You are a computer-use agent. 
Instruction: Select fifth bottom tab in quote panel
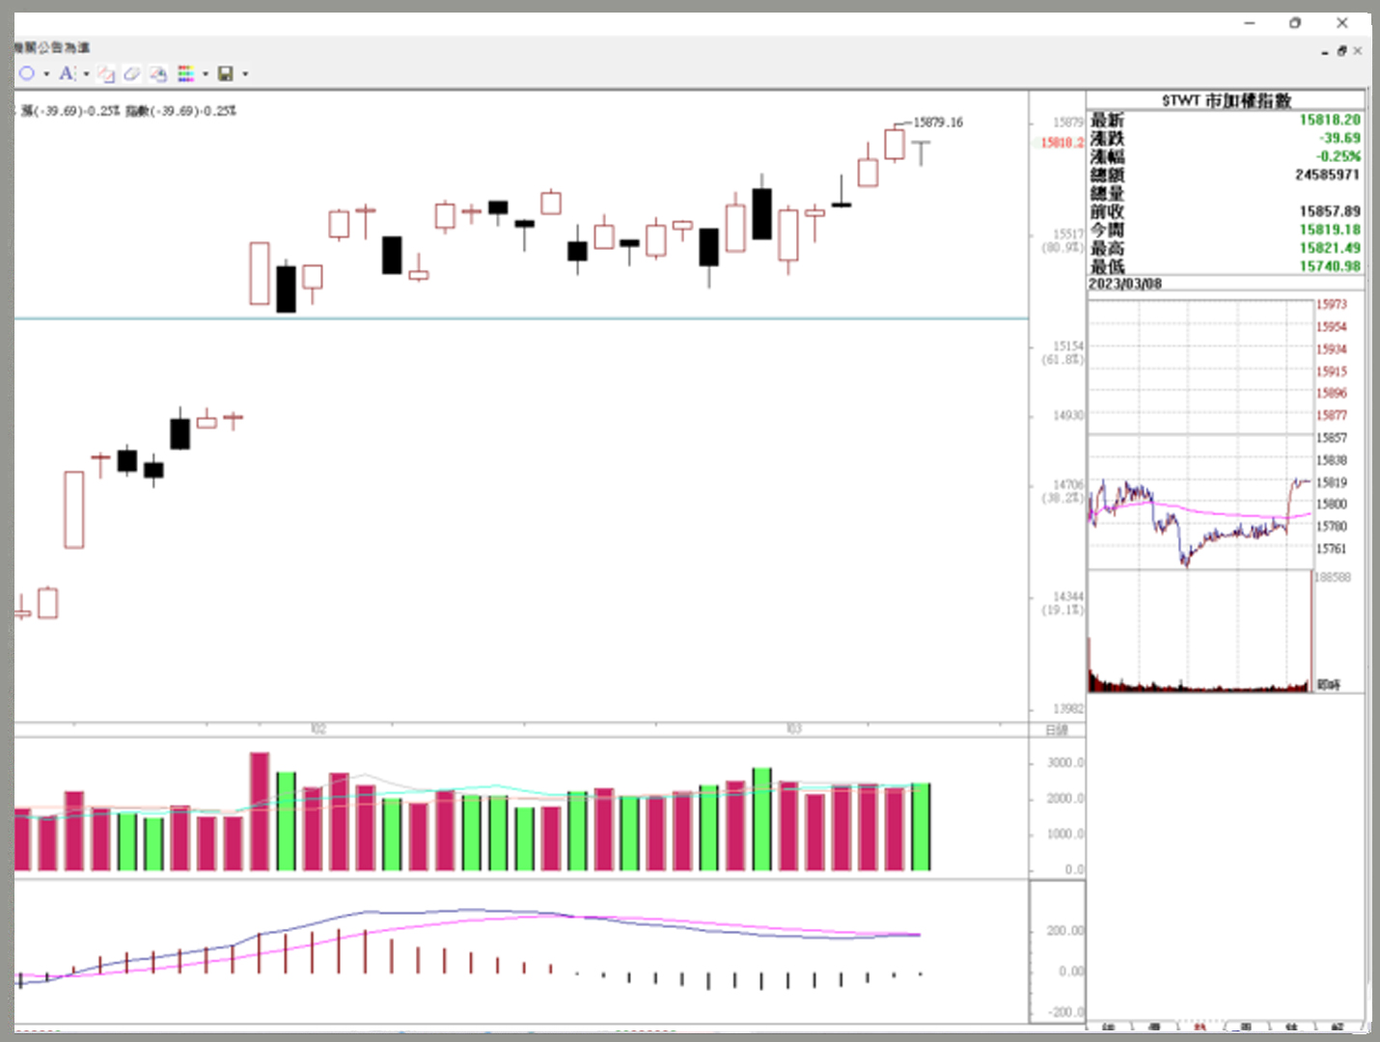coord(1291,1027)
